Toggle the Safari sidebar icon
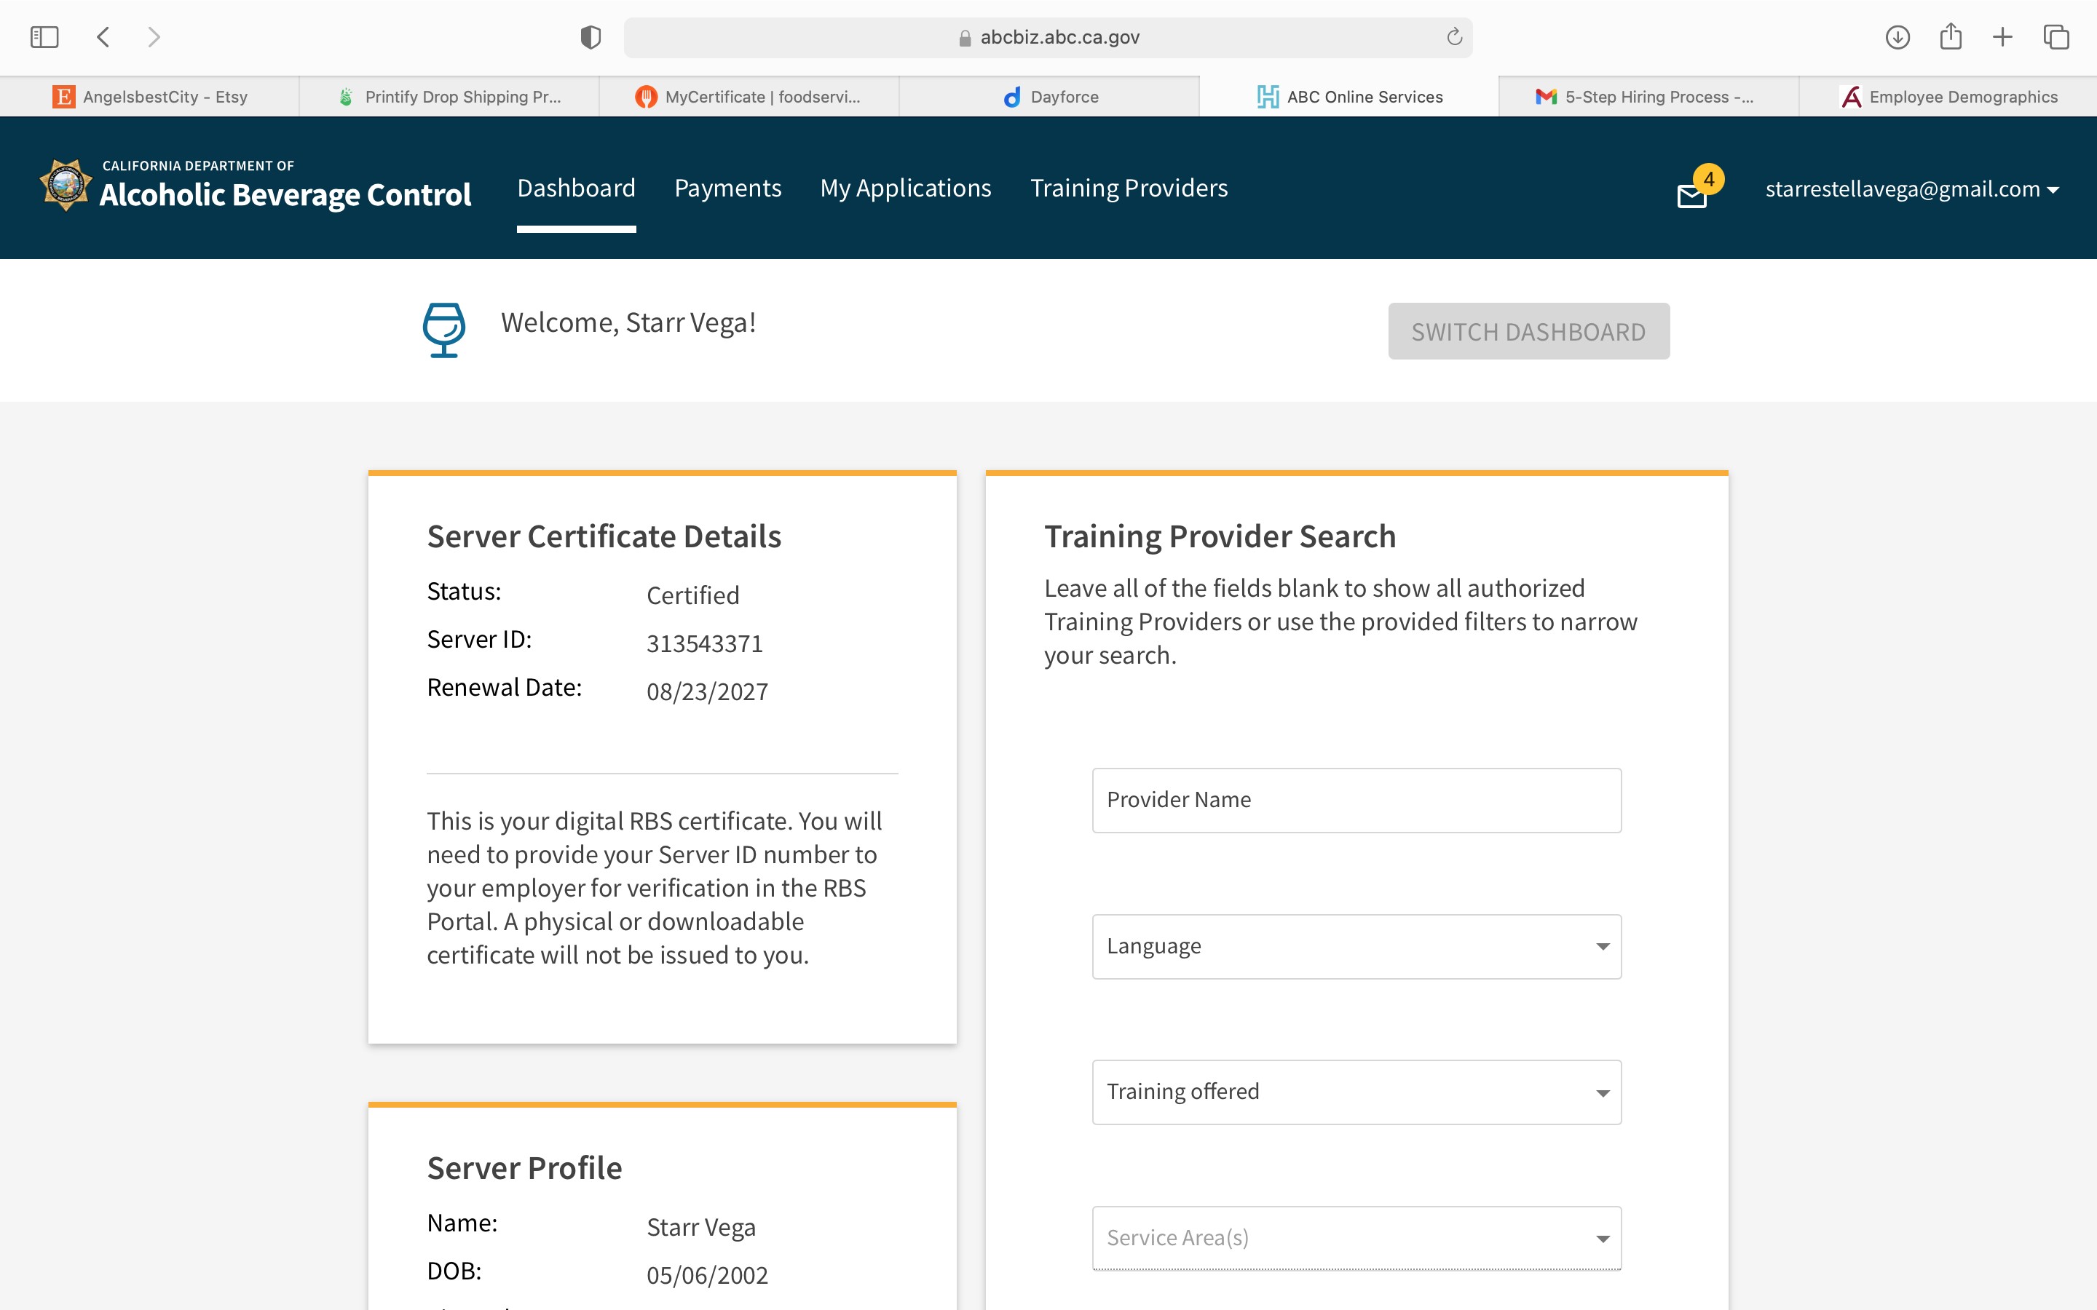The height and width of the screenshot is (1310, 2097). tap(44, 37)
